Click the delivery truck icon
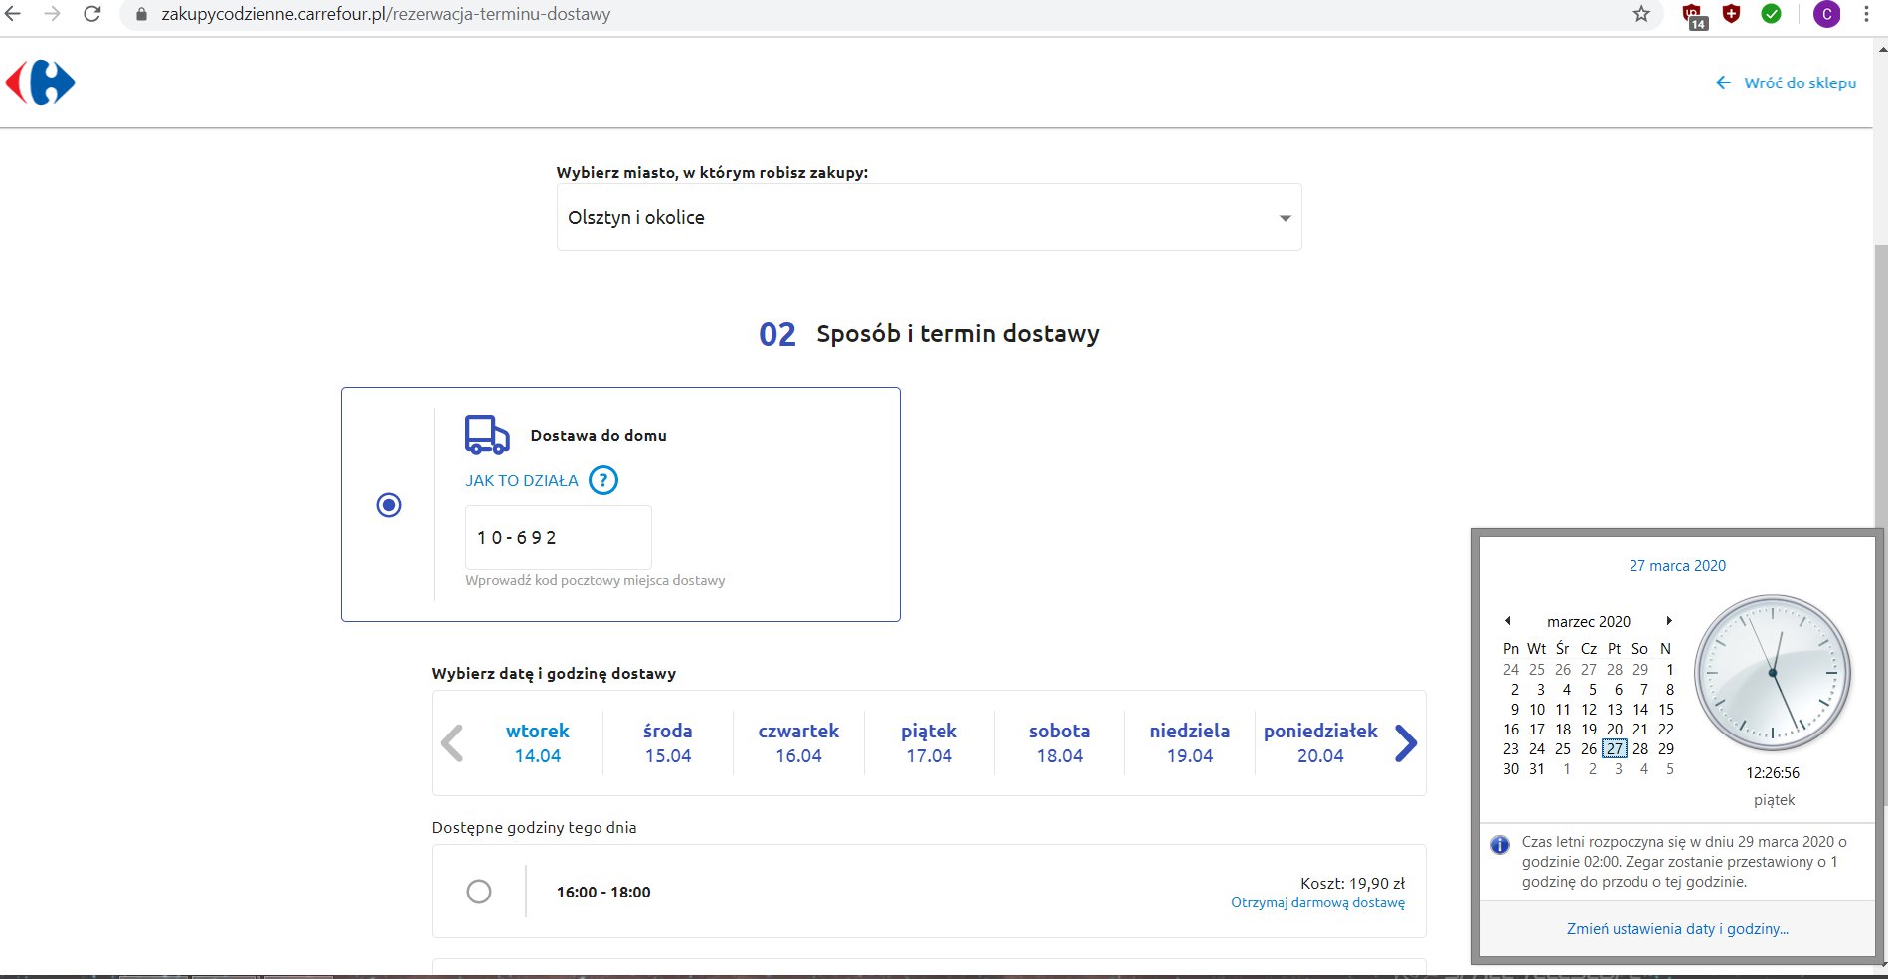Viewport: 1888px width, 979px height. pos(487,435)
